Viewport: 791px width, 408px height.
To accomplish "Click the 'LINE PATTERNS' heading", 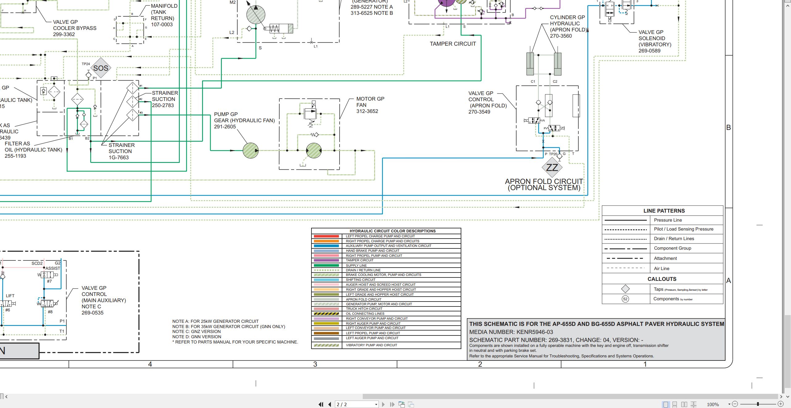I will click(664, 211).
